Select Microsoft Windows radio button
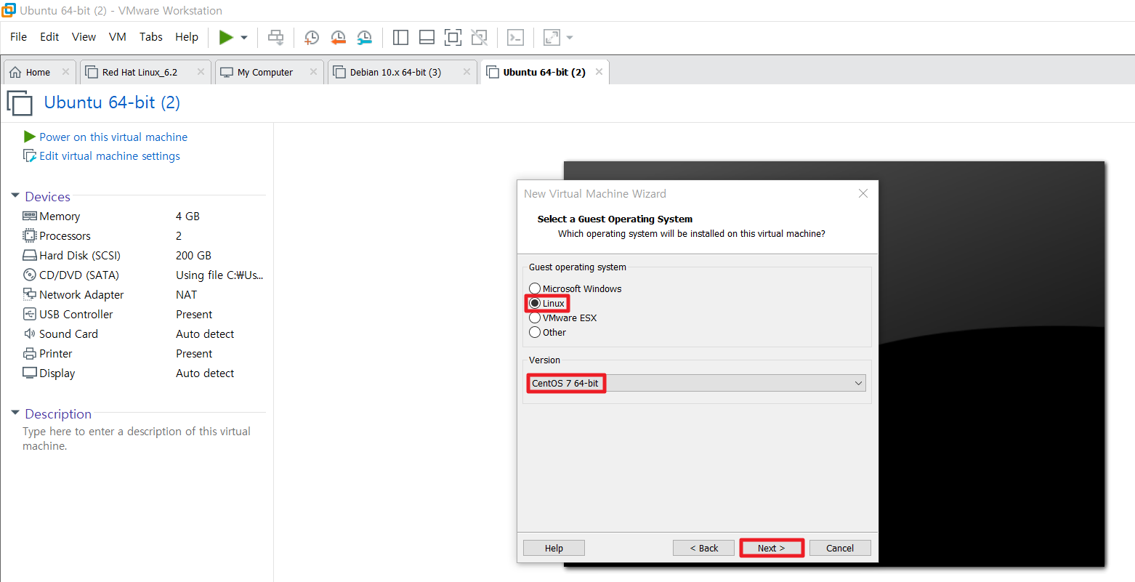The image size is (1135, 582). (x=535, y=288)
